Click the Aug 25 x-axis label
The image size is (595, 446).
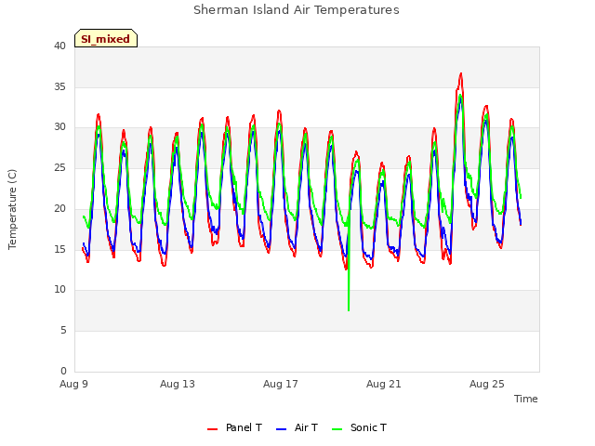[x=487, y=384]
